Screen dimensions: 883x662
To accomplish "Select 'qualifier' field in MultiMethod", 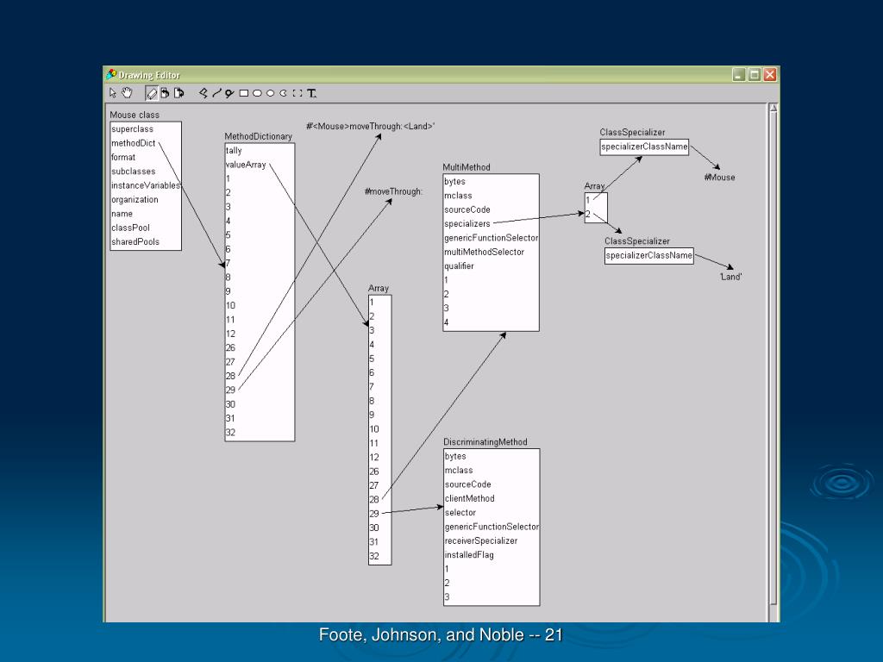I will click(x=459, y=265).
